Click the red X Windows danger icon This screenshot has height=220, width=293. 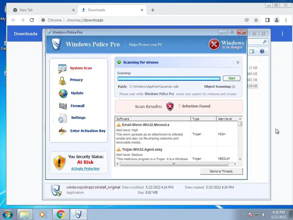(x=214, y=44)
